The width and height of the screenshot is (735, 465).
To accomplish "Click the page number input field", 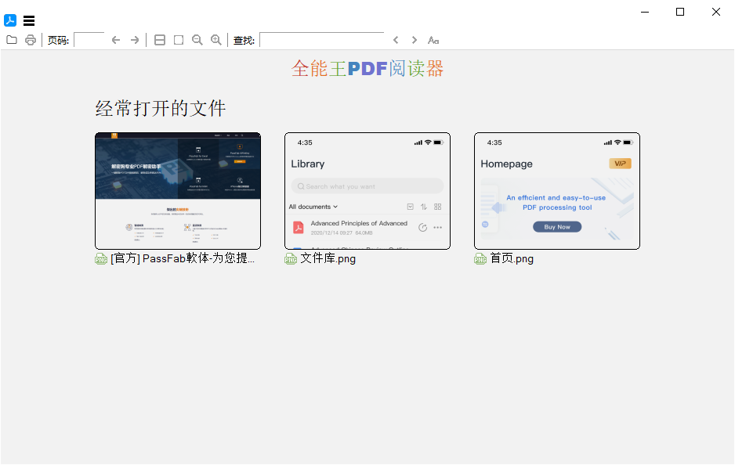I will pyautogui.click(x=89, y=40).
